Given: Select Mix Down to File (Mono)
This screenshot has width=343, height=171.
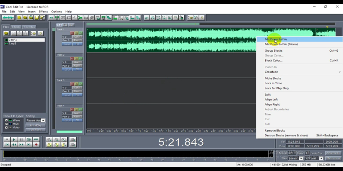Looking at the screenshot, I should (281, 44).
